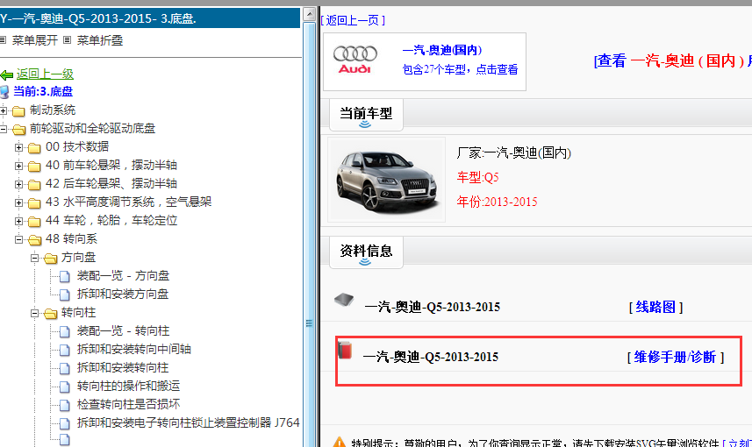Viewport: 752px width, 447px height.
Task: Click 菜单展开 to expand all menus
Action: point(34,40)
